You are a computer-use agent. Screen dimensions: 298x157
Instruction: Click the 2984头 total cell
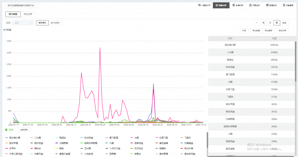point(274,60)
